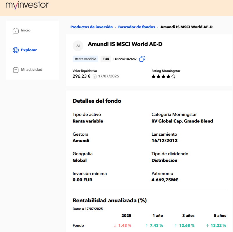This screenshot has width=233, height=232.
Task: Click the Lanzamiento label
Action: [x=164, y=134]
